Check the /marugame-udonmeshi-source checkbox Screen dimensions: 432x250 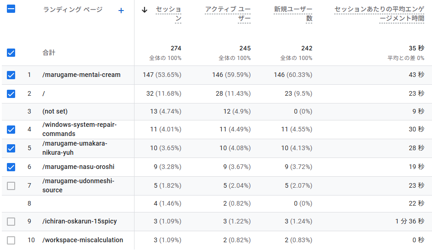11,186
